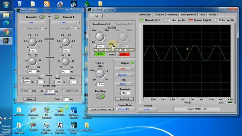242x136 pixels.
Task: Click the dt delay slider in the Signal Generator
Action: (50, 94)
